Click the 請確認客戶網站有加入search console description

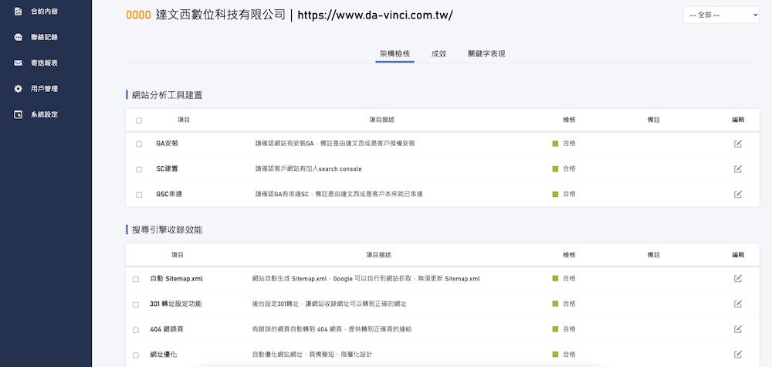pyautogui.click(x=308, y=168)
